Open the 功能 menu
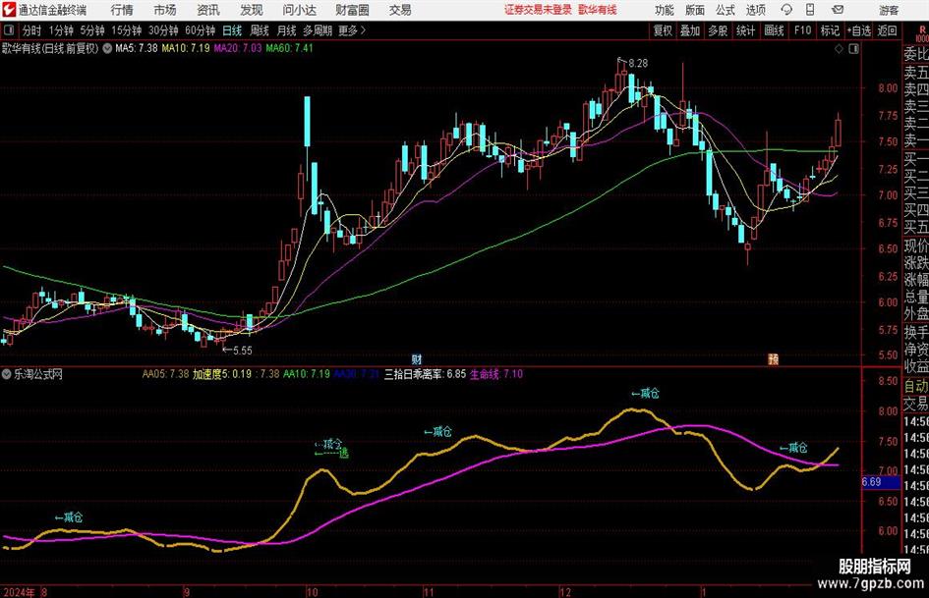This screenshot has height=598, width=929. point(665,10)
